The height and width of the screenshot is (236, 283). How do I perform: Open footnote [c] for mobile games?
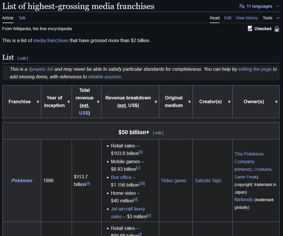point(138,168)
